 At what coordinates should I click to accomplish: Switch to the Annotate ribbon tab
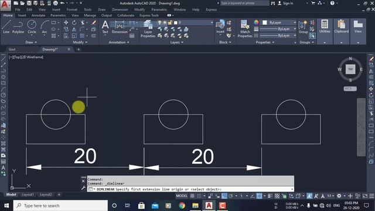coord(38,15)
